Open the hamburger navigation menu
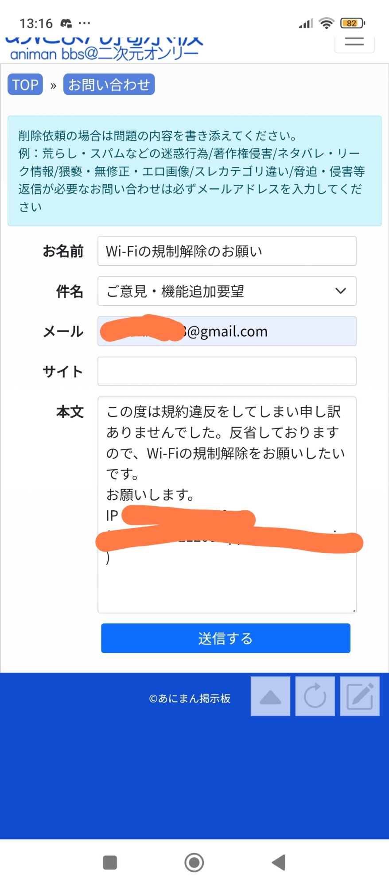Screen dimensions: 389x886 (354, 43)
